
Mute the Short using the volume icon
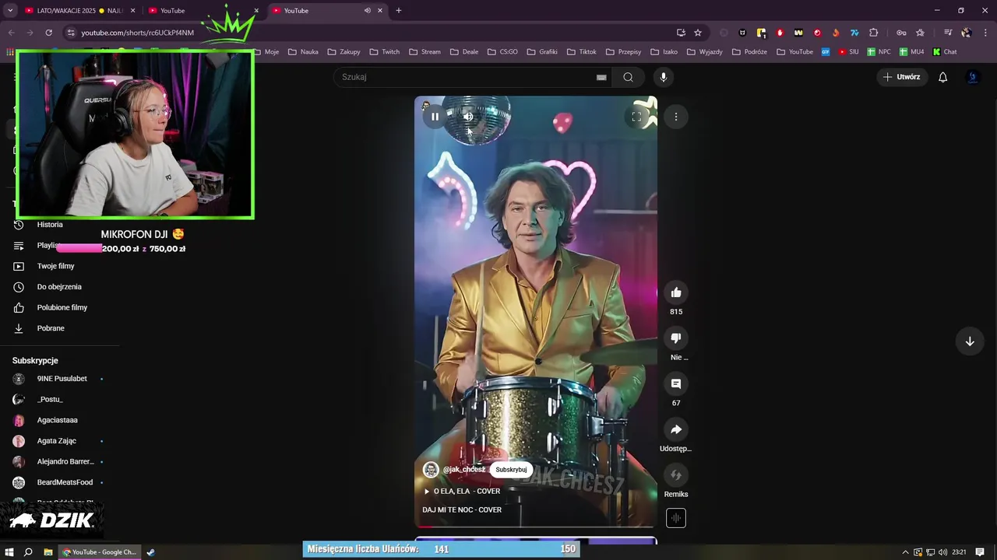pyautogui.click(x=468, y=117)
